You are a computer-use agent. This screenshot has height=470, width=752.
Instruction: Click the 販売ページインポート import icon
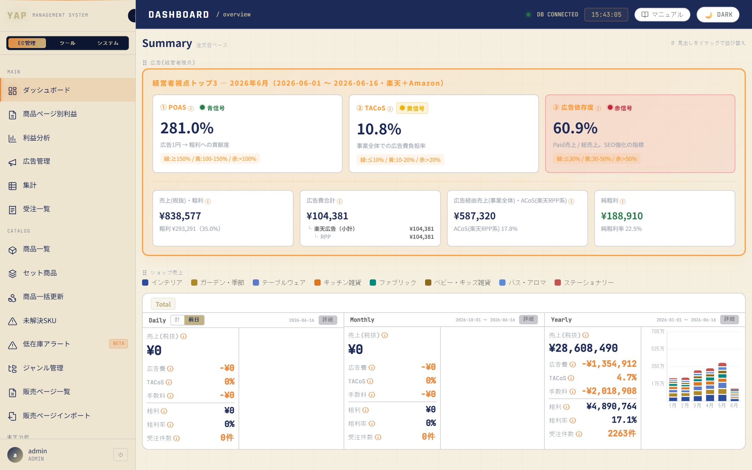pyautogui.click(x=13, y=416)
